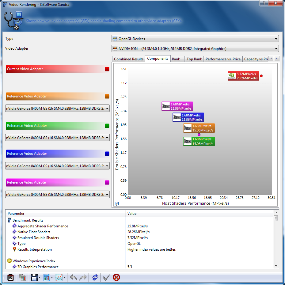285x285 pixels.
Task: Open the dropdown under magenta Reference Video Adapter
Action: [x=57, y=195]
